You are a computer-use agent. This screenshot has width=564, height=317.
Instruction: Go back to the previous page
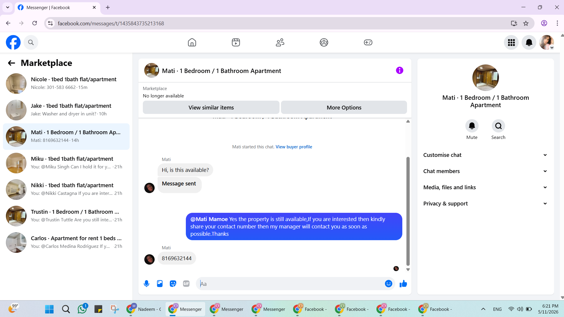click(8, 23)
